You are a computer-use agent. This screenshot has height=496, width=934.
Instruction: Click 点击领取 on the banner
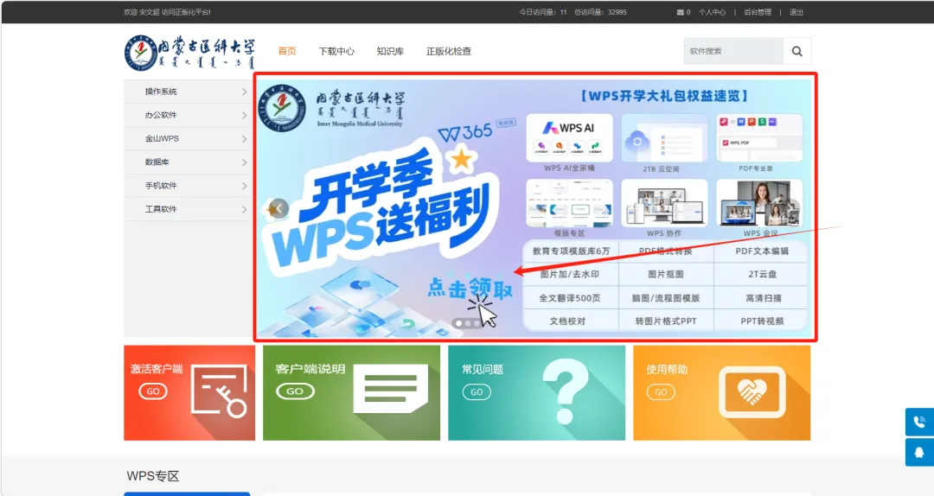pyautogui.click(x=470, y=289)
